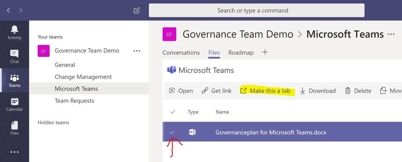The height and width of the screenshot is (162, 402).
Task: Click Get link in the file toolbar
Action: (x=216, y=91)
